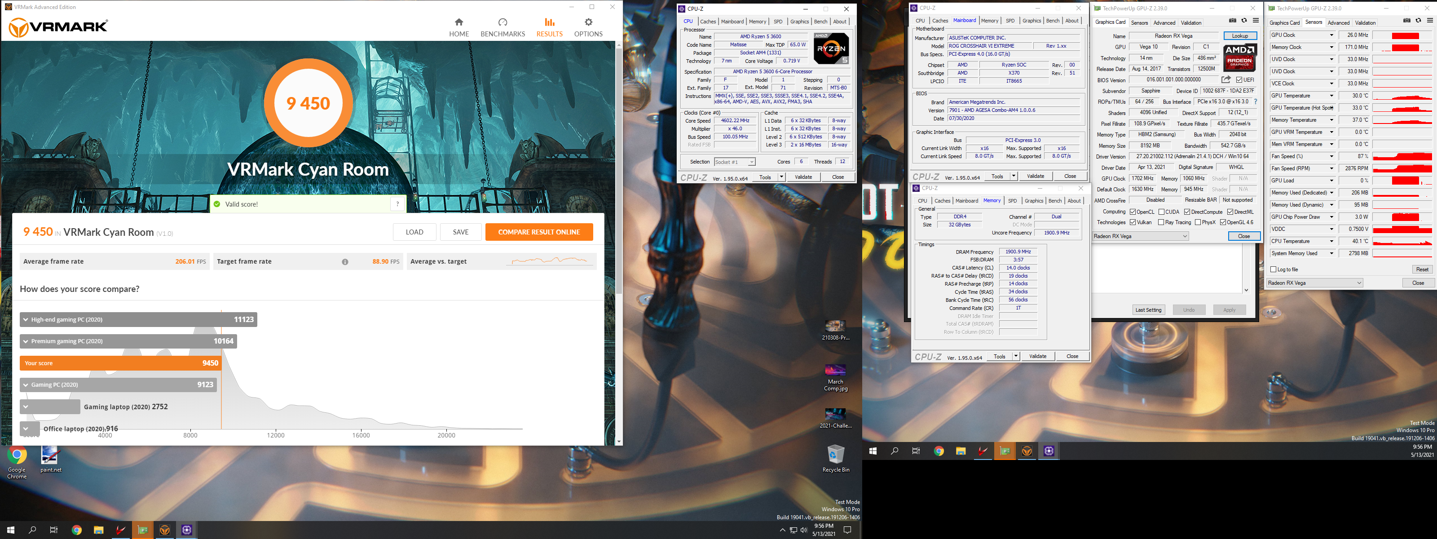Open the Fan Speed (RPM) sensor dropdown
The image size is (1437, 539).
(1331, 168)
